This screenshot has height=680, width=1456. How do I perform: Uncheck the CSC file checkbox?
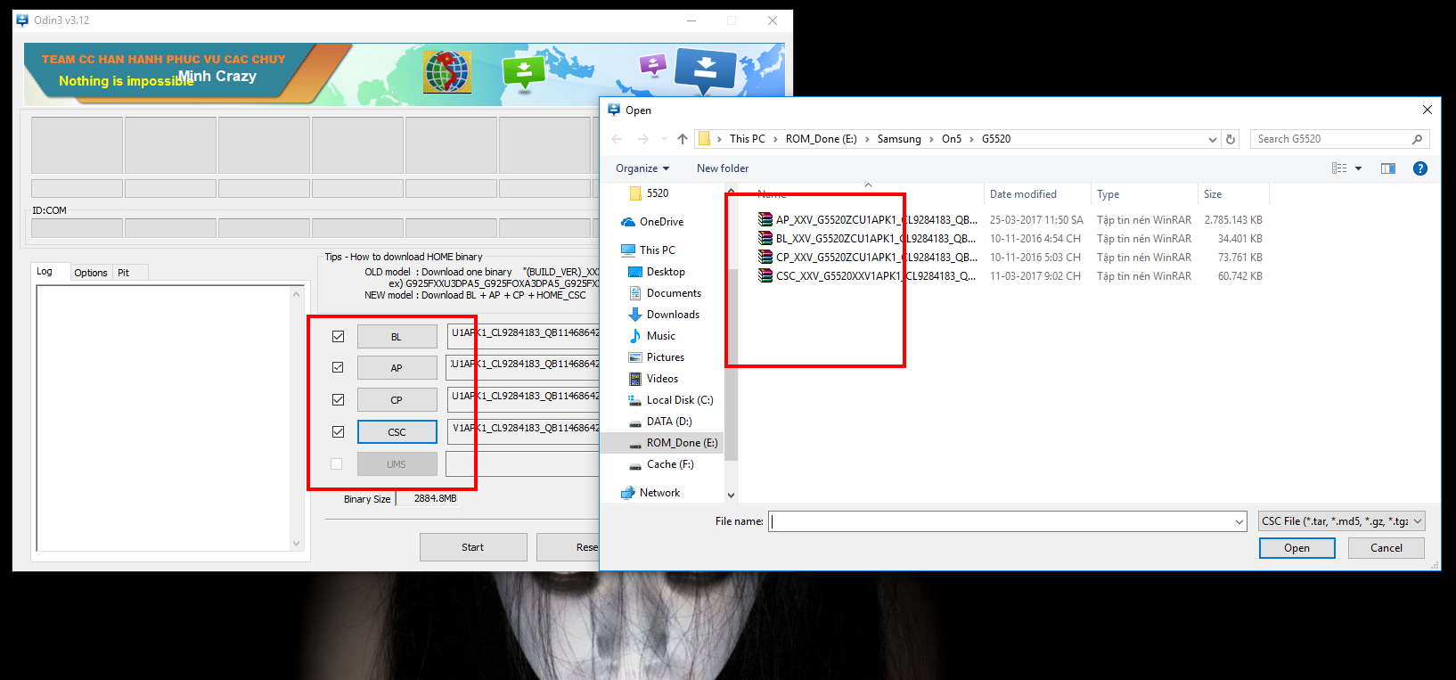point(338,431)
